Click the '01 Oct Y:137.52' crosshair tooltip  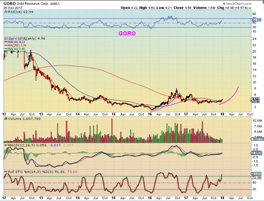pos(16,38)
